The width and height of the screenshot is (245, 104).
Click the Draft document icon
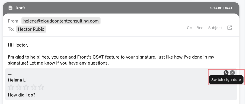(x=10, y=8)
